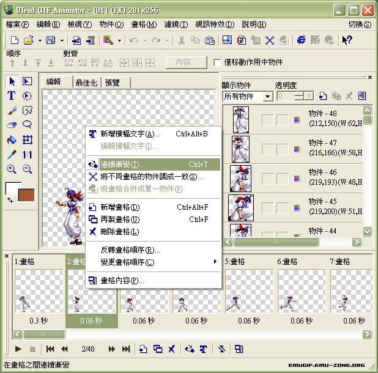Select the pointer selection tool

click(x=12, y=81)
